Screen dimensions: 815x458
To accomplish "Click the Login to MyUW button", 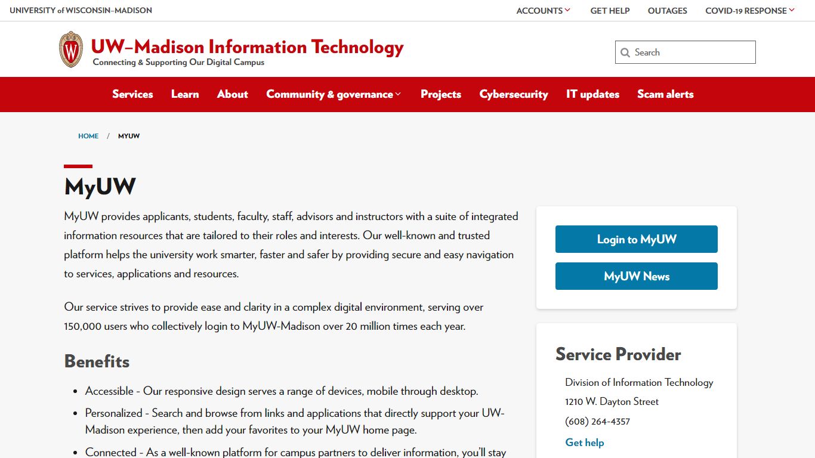I will pyautogui.click(x=636, y=239).
